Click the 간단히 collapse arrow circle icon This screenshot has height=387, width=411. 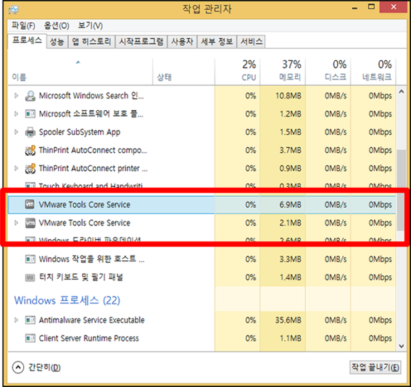point(18,367)
